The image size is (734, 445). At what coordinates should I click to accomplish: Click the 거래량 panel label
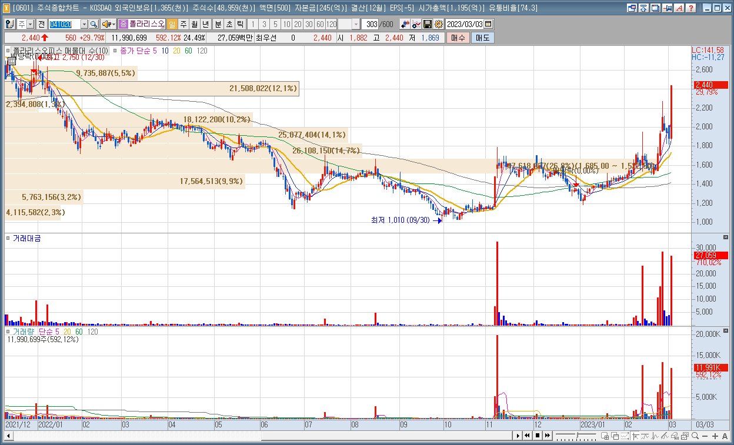pyautogui.click(x=24, y=332)
